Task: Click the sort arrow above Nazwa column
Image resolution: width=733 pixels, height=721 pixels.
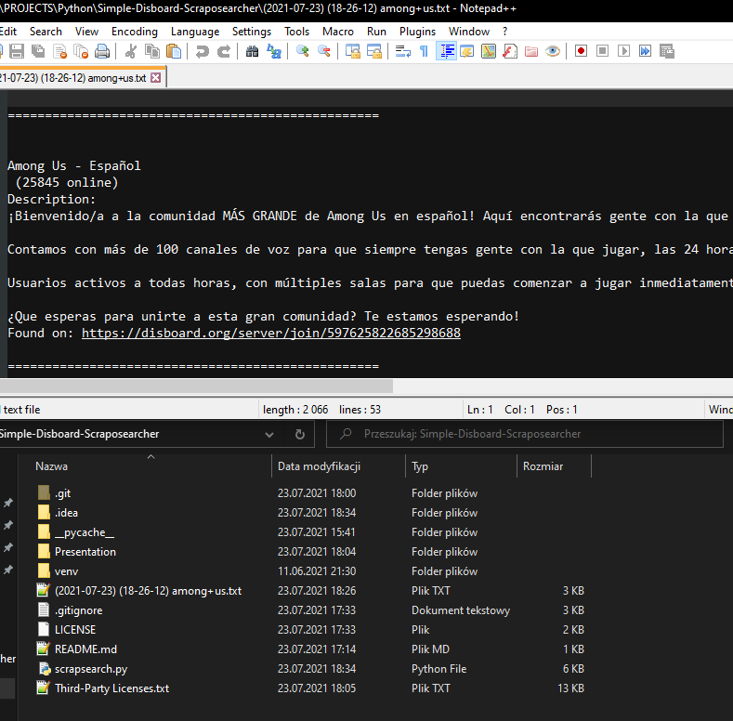Action: (151, 457)
